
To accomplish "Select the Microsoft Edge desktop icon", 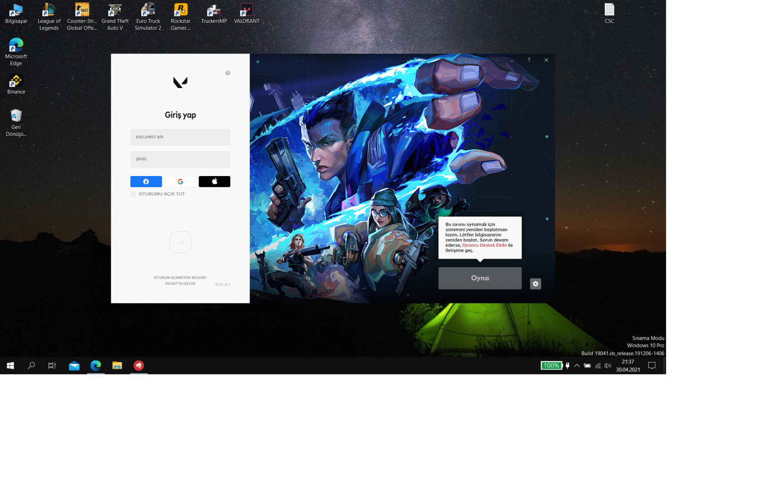I will (16, 52).
